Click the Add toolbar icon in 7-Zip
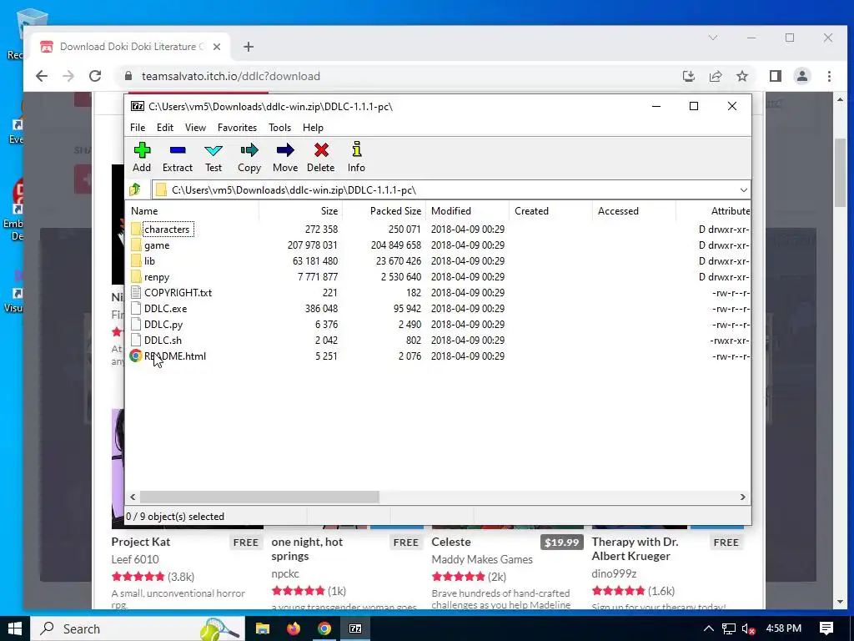 142,150
